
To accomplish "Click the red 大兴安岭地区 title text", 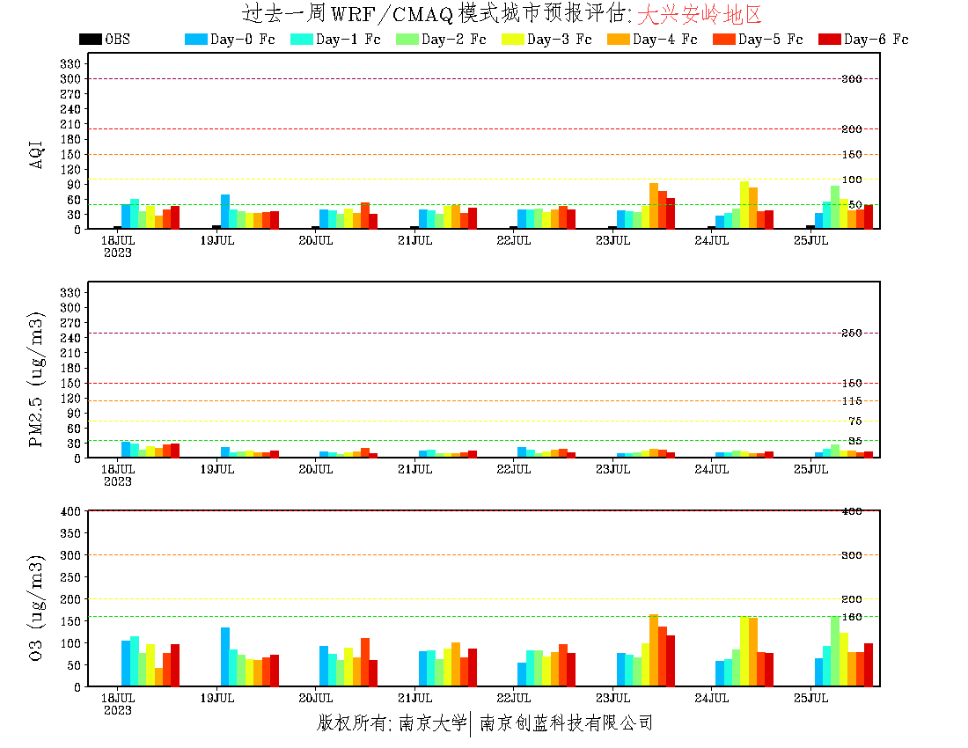I will tap(698, 14).
